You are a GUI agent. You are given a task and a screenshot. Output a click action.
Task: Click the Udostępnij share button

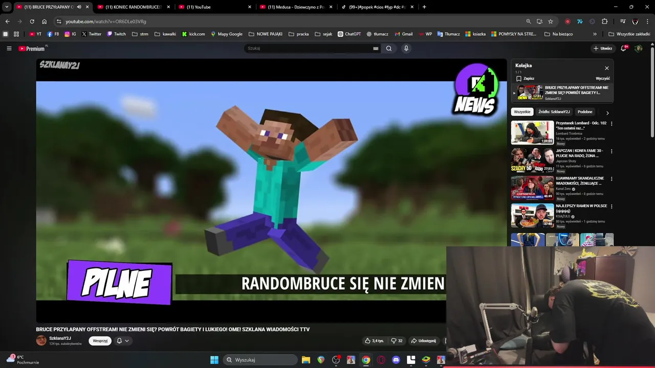(424, 341)
